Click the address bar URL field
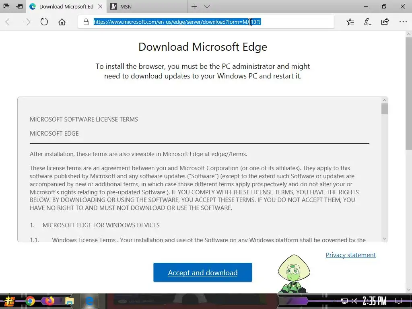 click(x=206, y=22)
